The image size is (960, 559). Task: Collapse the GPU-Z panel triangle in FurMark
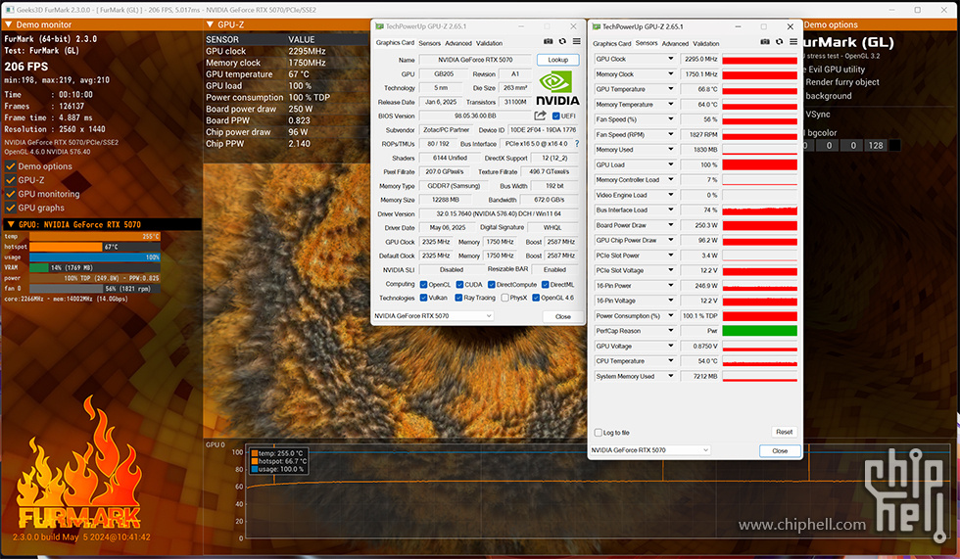(x=210, y=24)
